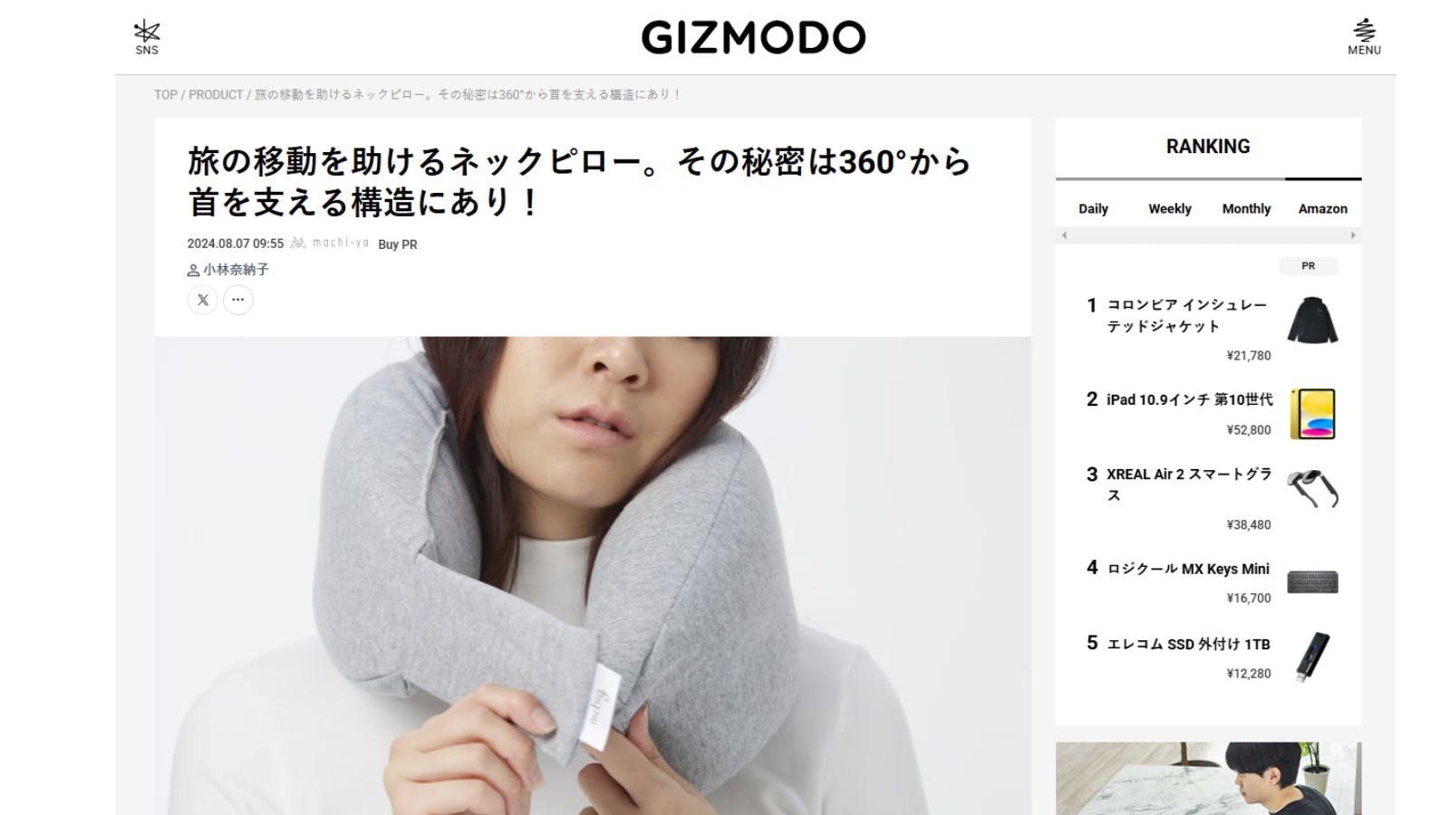Switch to the Daily ranking tab
Viewport: 1450px width, 815px height.
pyautogui.click(x=1093, y=208)
